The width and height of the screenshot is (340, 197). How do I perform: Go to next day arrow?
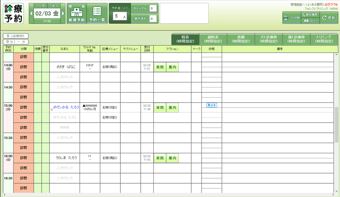63,13
